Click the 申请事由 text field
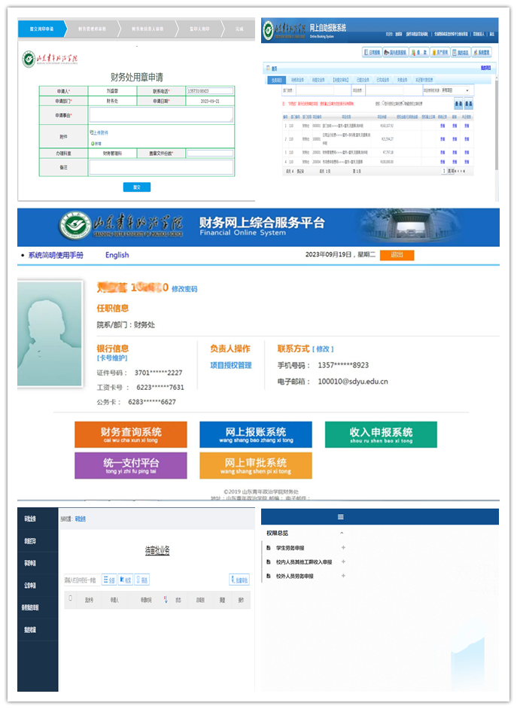 [161, 114]
